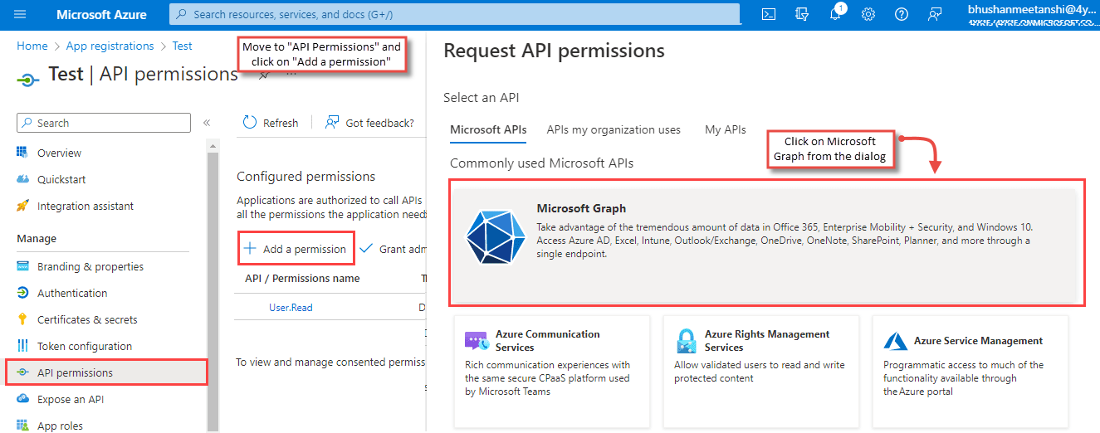Open the Authentication page
The height and width of the screenshot is (433, 1100).
tap(72, 293)
